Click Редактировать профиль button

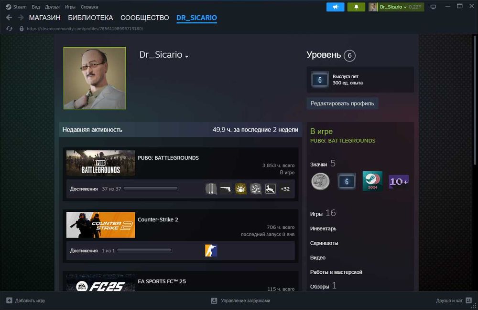[x=342, y=103]
